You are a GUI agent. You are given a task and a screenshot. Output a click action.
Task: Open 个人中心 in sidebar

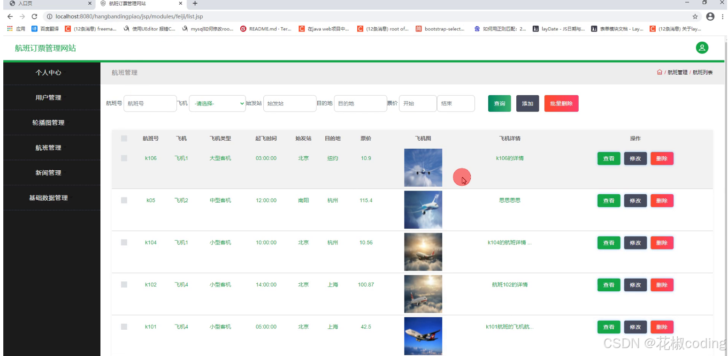point(48,73)
